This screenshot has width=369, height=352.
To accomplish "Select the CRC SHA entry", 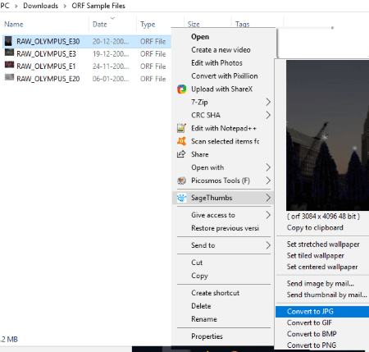I will tap(206, 115).
